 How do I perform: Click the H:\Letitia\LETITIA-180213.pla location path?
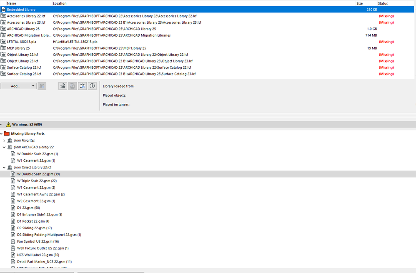click(75, 42)
